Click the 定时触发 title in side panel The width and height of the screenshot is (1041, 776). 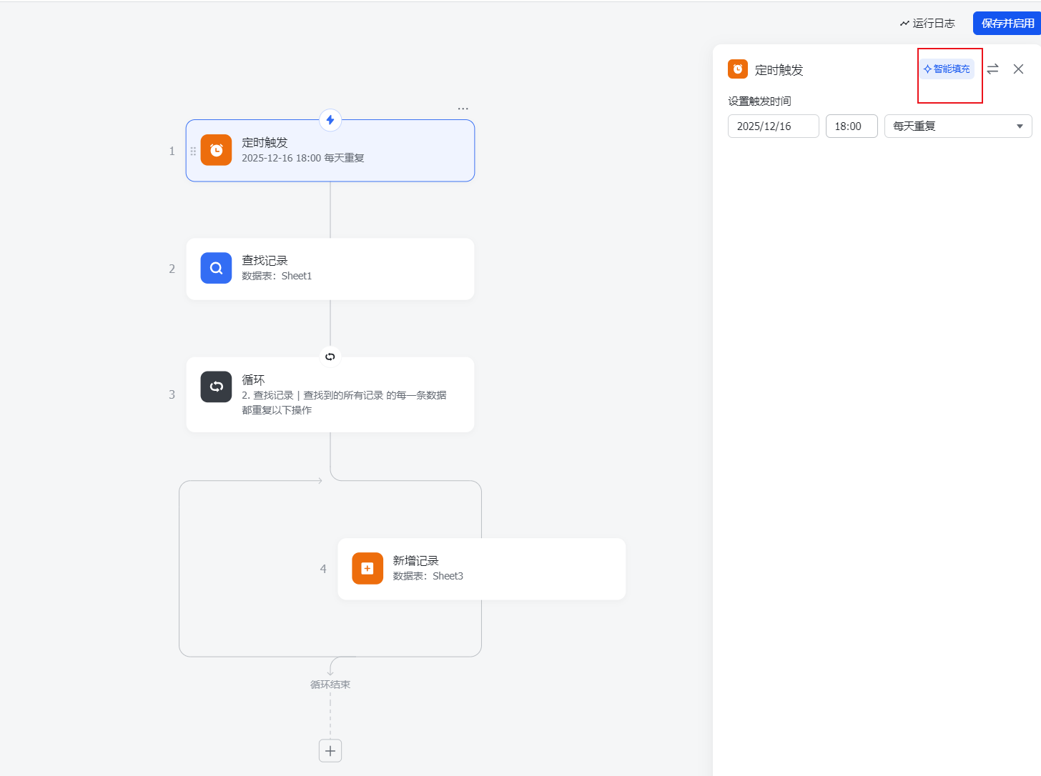point(779,70)
